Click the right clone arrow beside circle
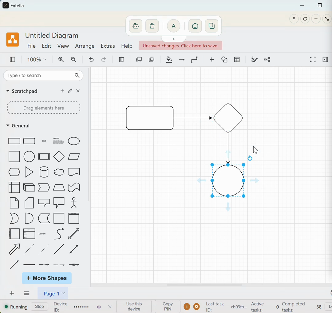The image size is (332, 313). click(x=254, y=180)
